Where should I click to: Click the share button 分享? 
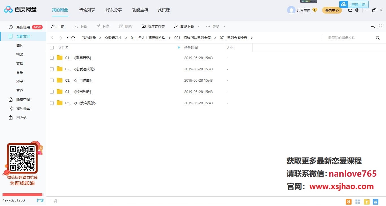[x=103, y=26]
